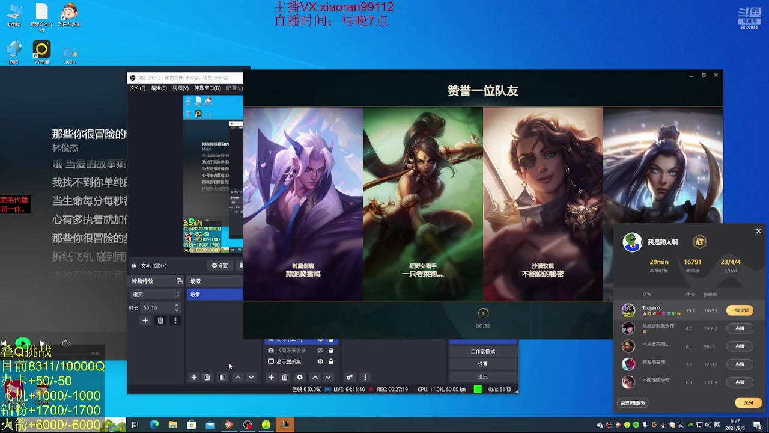This screenshot has width=769, height=433.
Task: Open the notification center in taskbar
Action: (758, 425)
